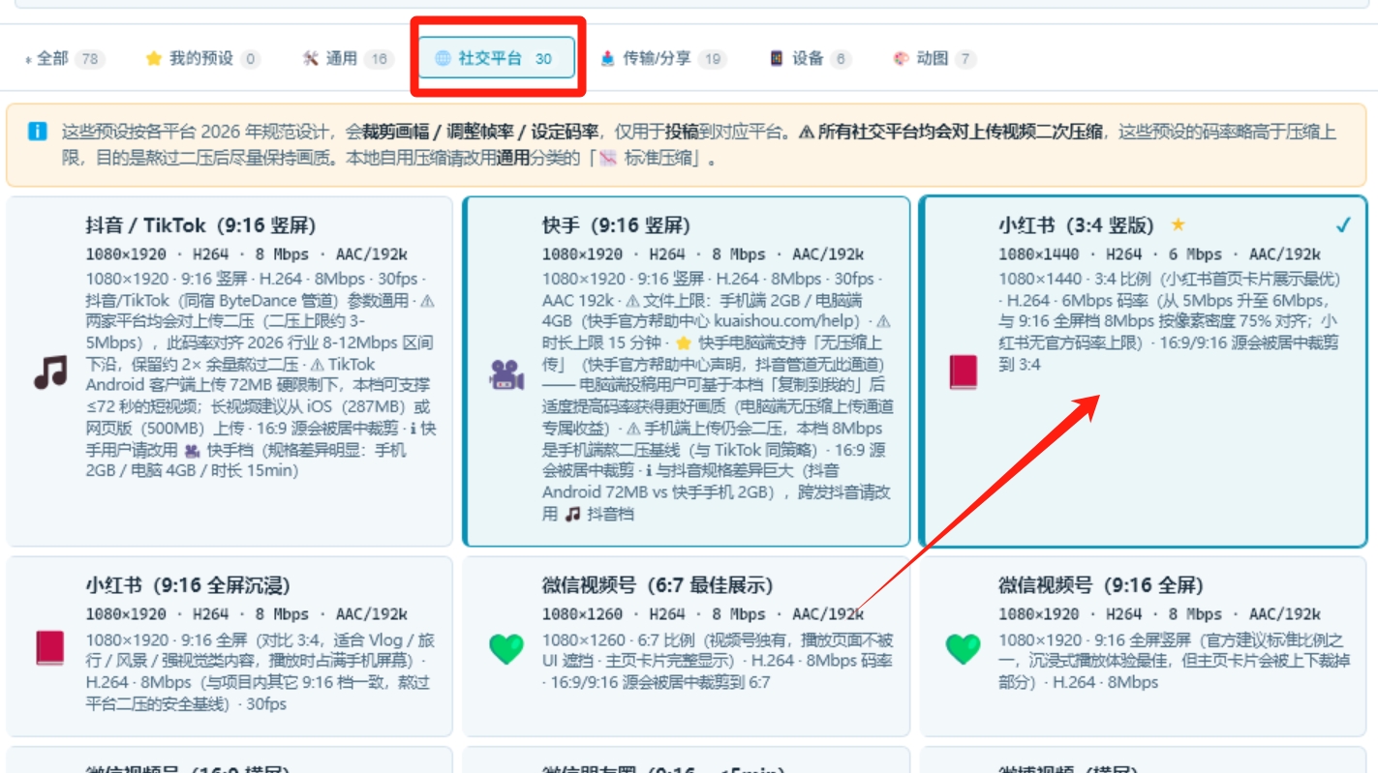Viewport: 1378px width, 773px height.
Task: Click the red book icon of 小红书 3:4 preset
Action: pos(964,372)
